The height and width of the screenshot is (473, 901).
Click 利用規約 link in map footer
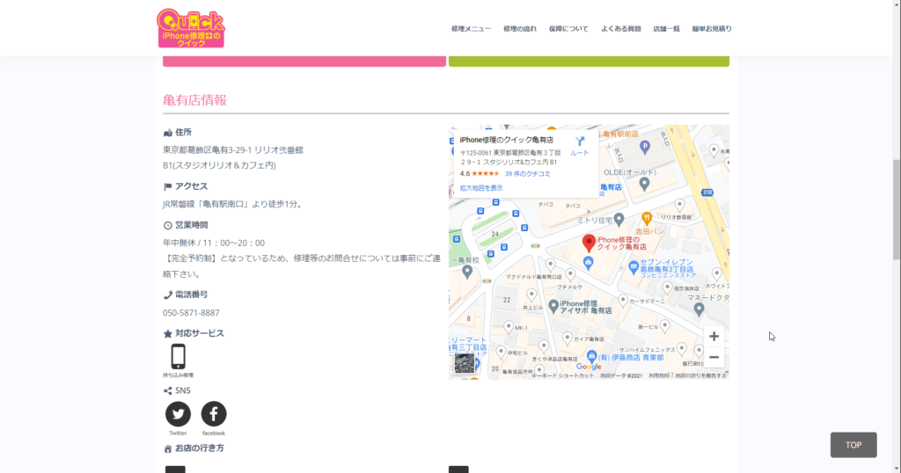pyautogui.click(x=659, y=376)
